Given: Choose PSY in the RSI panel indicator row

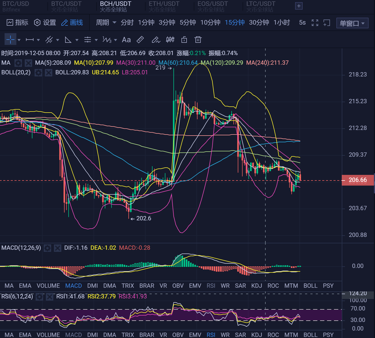Looking at the screenshot, I should (x=328, y=335).
